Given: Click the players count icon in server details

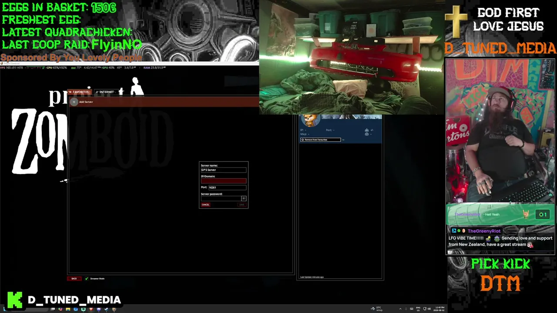Looking at the screenshot, I should click(x=366, y=130).
